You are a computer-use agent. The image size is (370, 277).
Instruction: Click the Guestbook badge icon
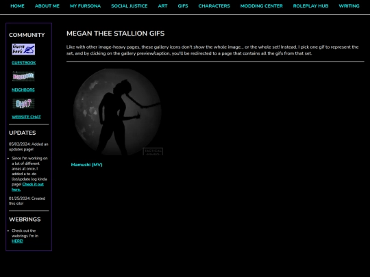[x=23, y=49]
